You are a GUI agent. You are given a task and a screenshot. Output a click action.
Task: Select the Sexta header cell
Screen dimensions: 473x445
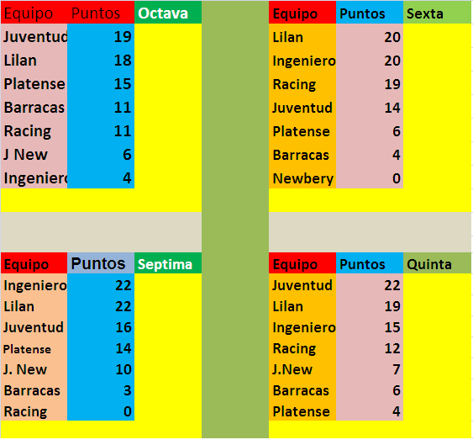point(437,13)
